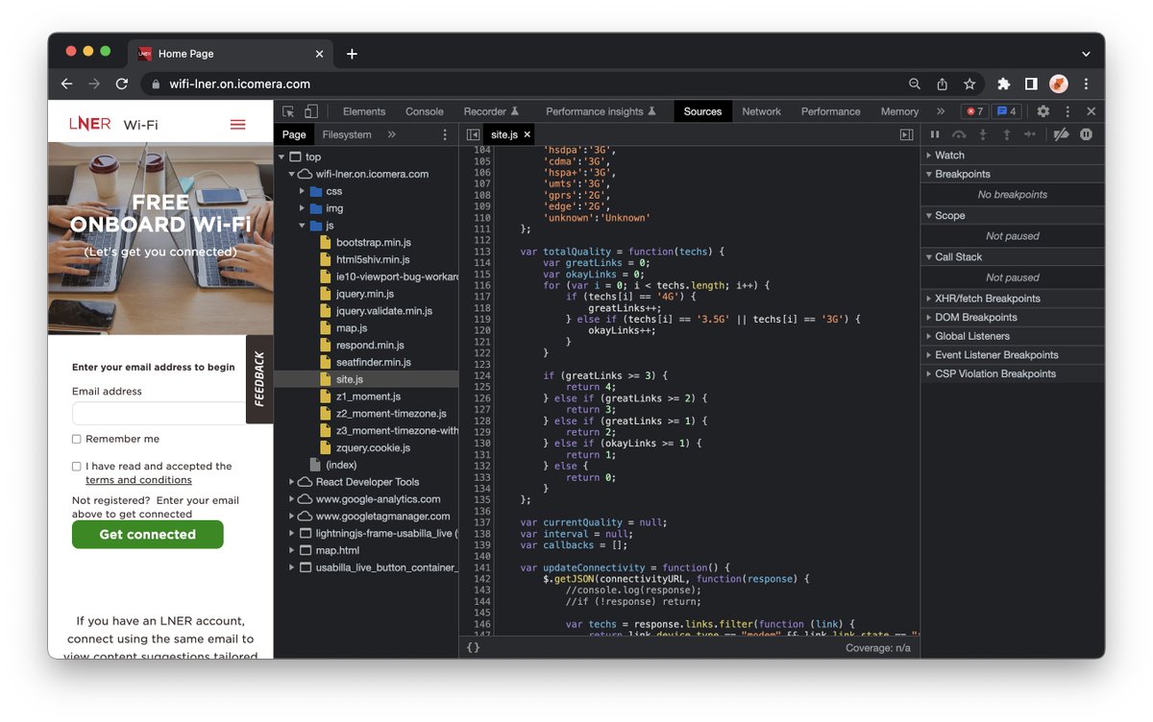Click the Get connected button
Screen dimensions: 1153x722
click(x=148, y=535)
